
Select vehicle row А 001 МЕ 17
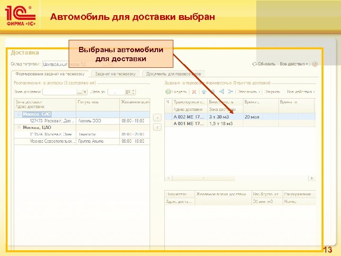pyautogui.click(x=240, y=124)
